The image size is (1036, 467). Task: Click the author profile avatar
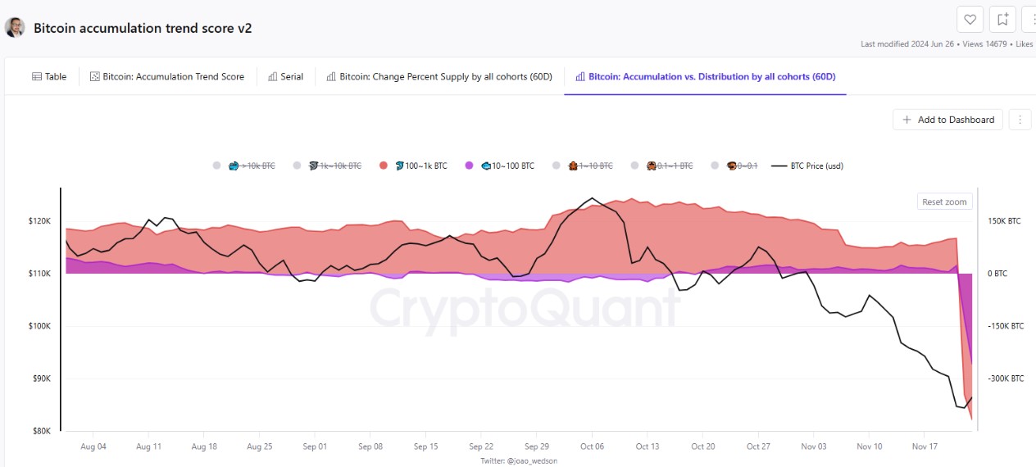15,28
